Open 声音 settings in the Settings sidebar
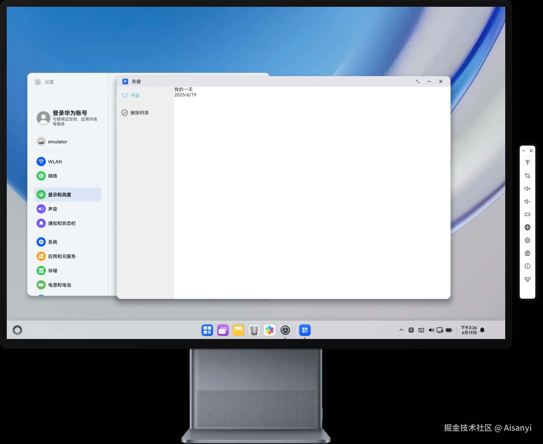The width and height of the screenshot is (543, 444). (x=68, y=209)
